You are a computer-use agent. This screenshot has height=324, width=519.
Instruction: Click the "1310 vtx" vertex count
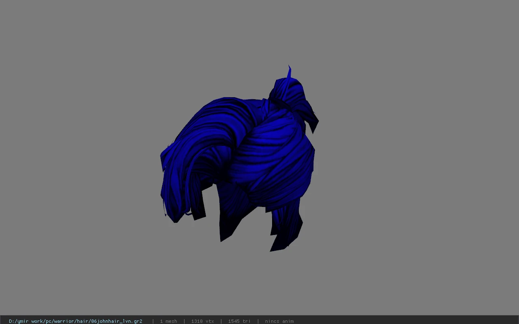point(202,321)
